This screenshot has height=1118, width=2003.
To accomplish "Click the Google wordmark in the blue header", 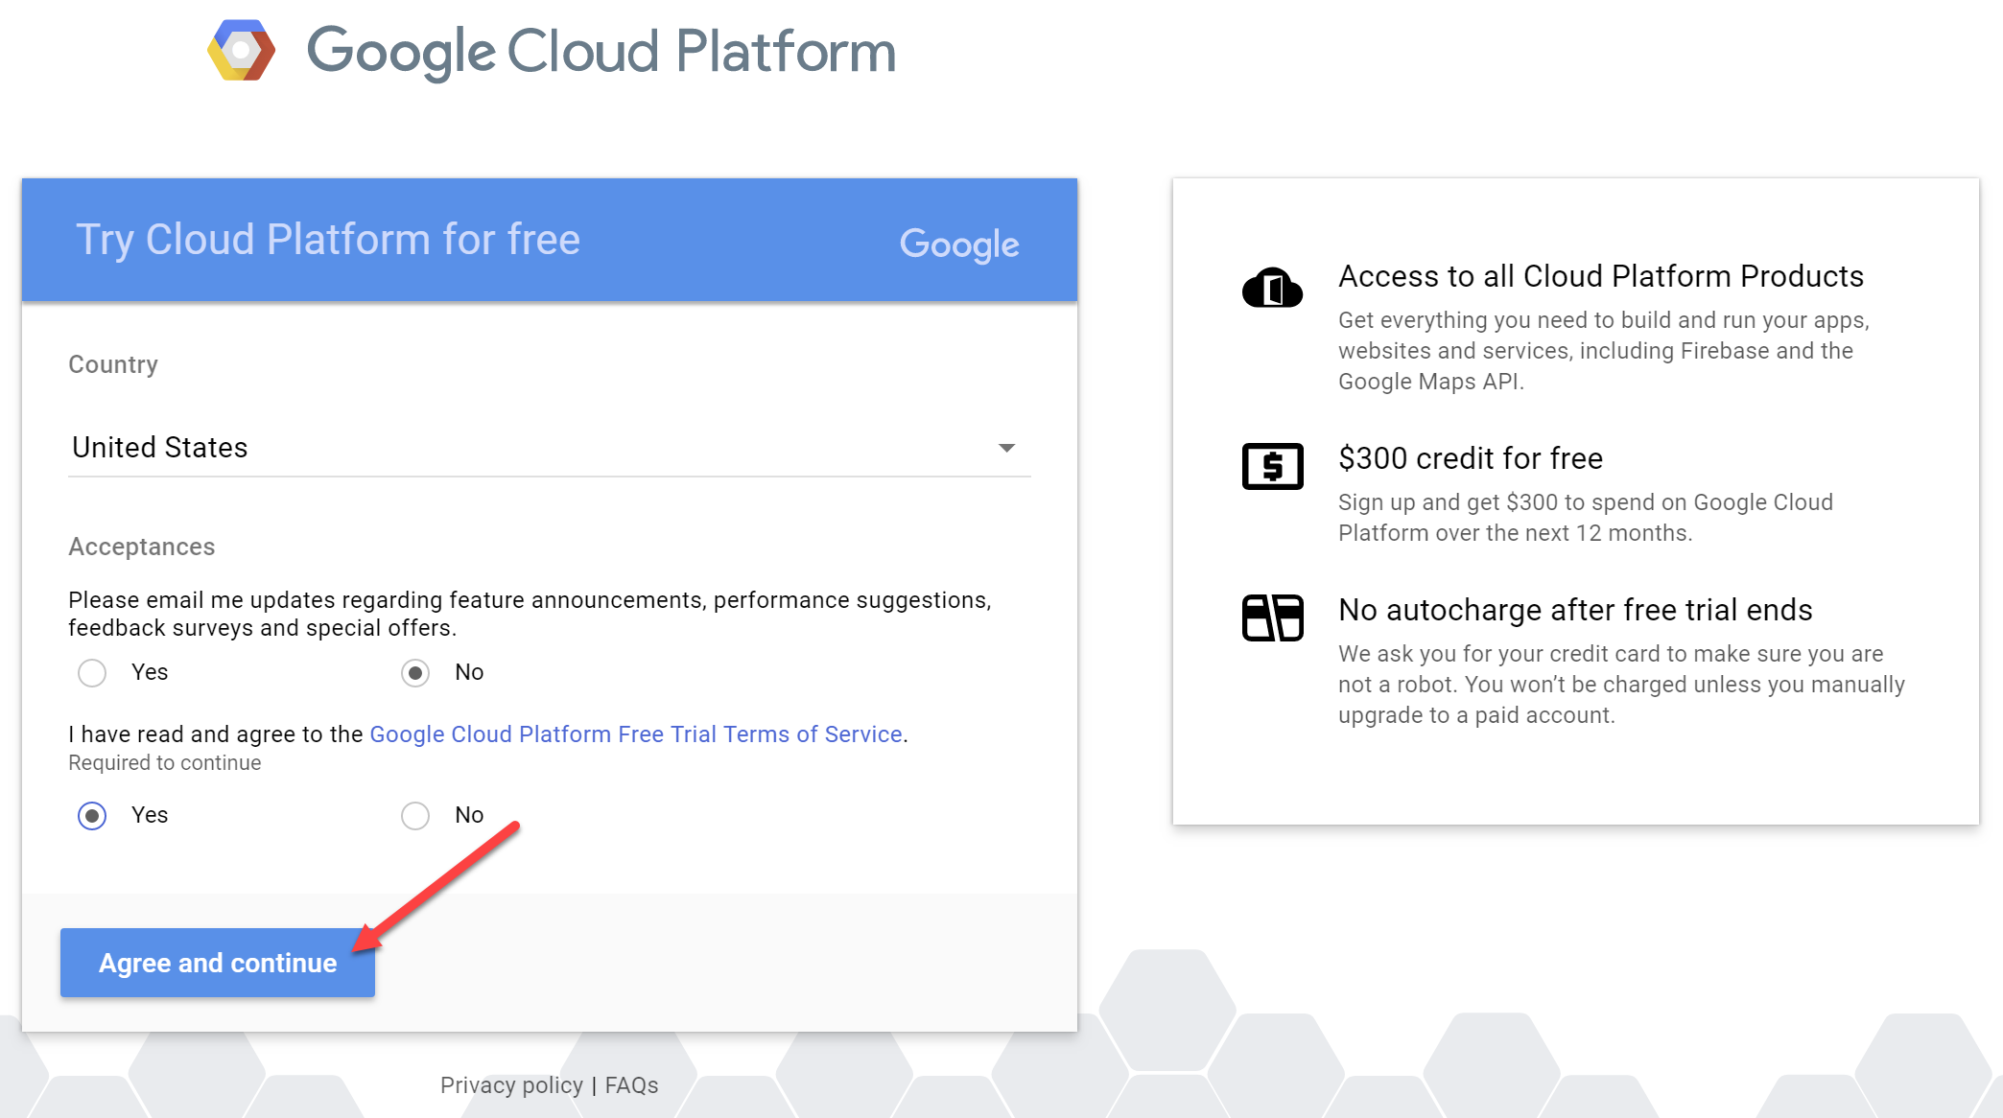I will coord(958,244).
